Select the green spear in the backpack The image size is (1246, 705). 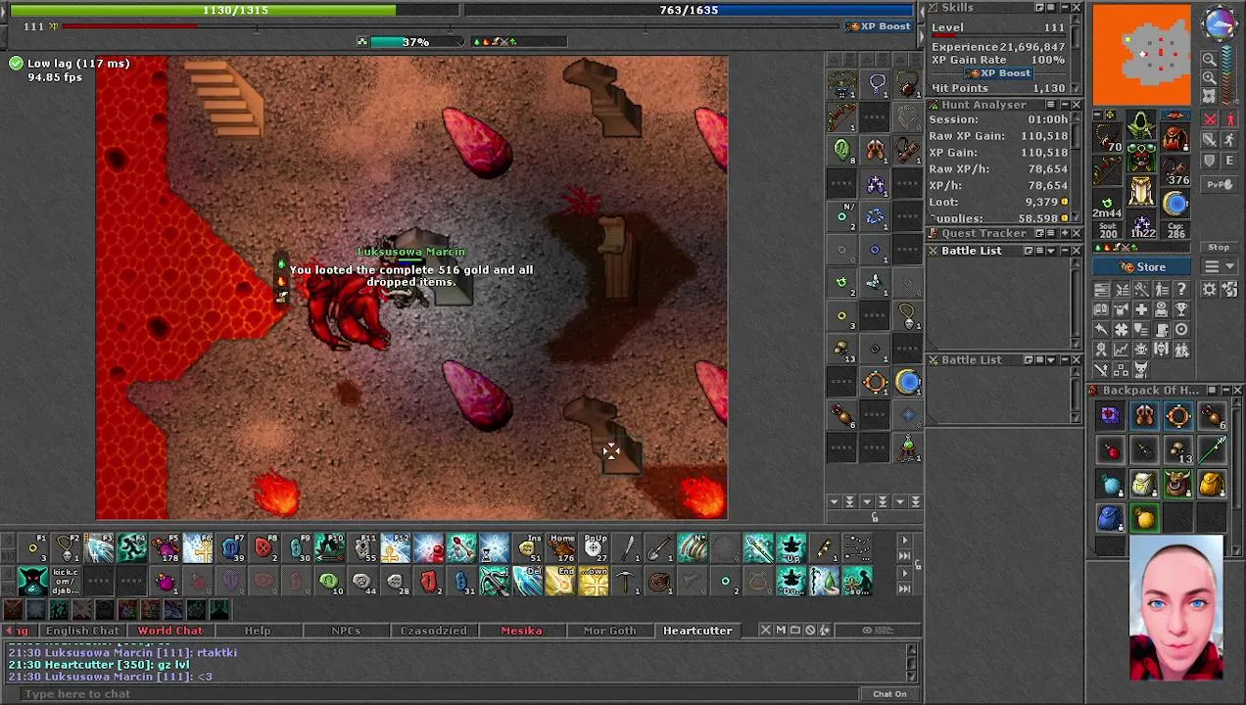tap(1212, 449)
